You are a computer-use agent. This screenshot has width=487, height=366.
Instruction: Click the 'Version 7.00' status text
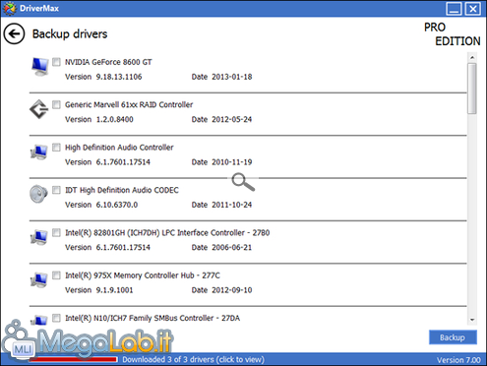pyautogui.click(x=458, y=360)
